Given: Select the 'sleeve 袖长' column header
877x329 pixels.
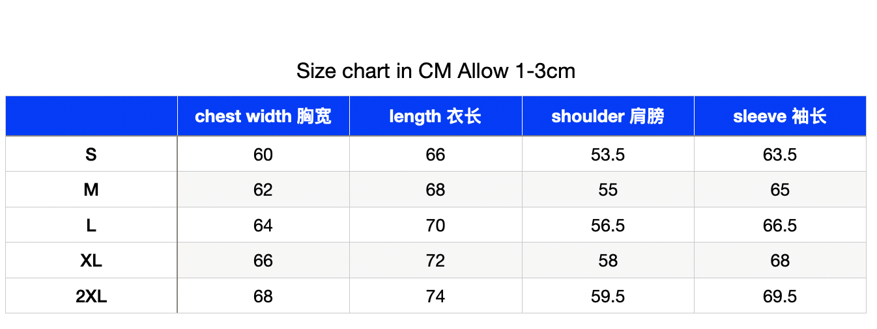Looking at the screenshot, I should click(780, 116).
